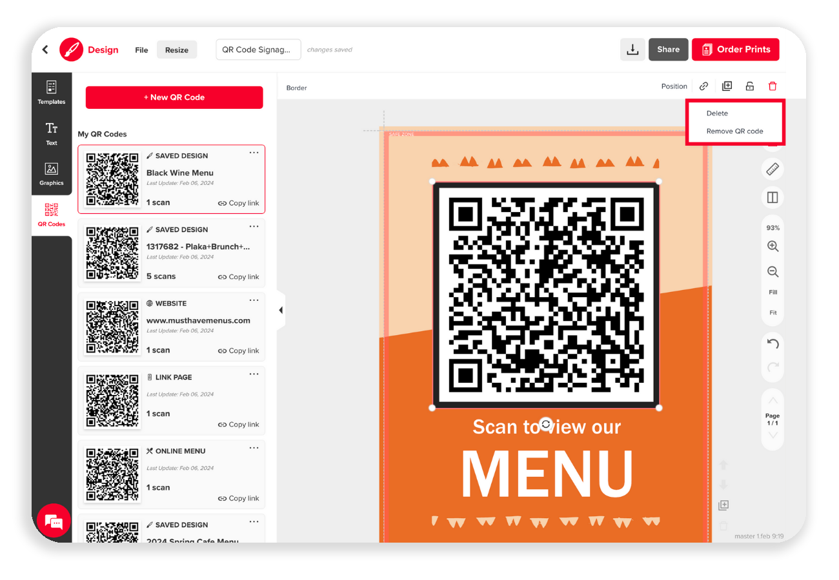Viewport: 839px width, 580px height.
Task: Click the Share button
Action: pyautogui.click(x=668, y=50)
